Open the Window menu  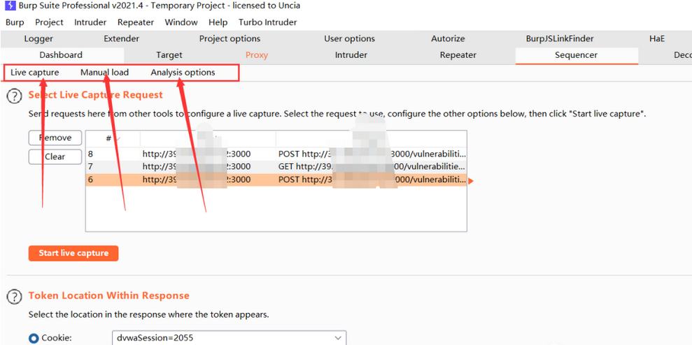pos(181,22)
